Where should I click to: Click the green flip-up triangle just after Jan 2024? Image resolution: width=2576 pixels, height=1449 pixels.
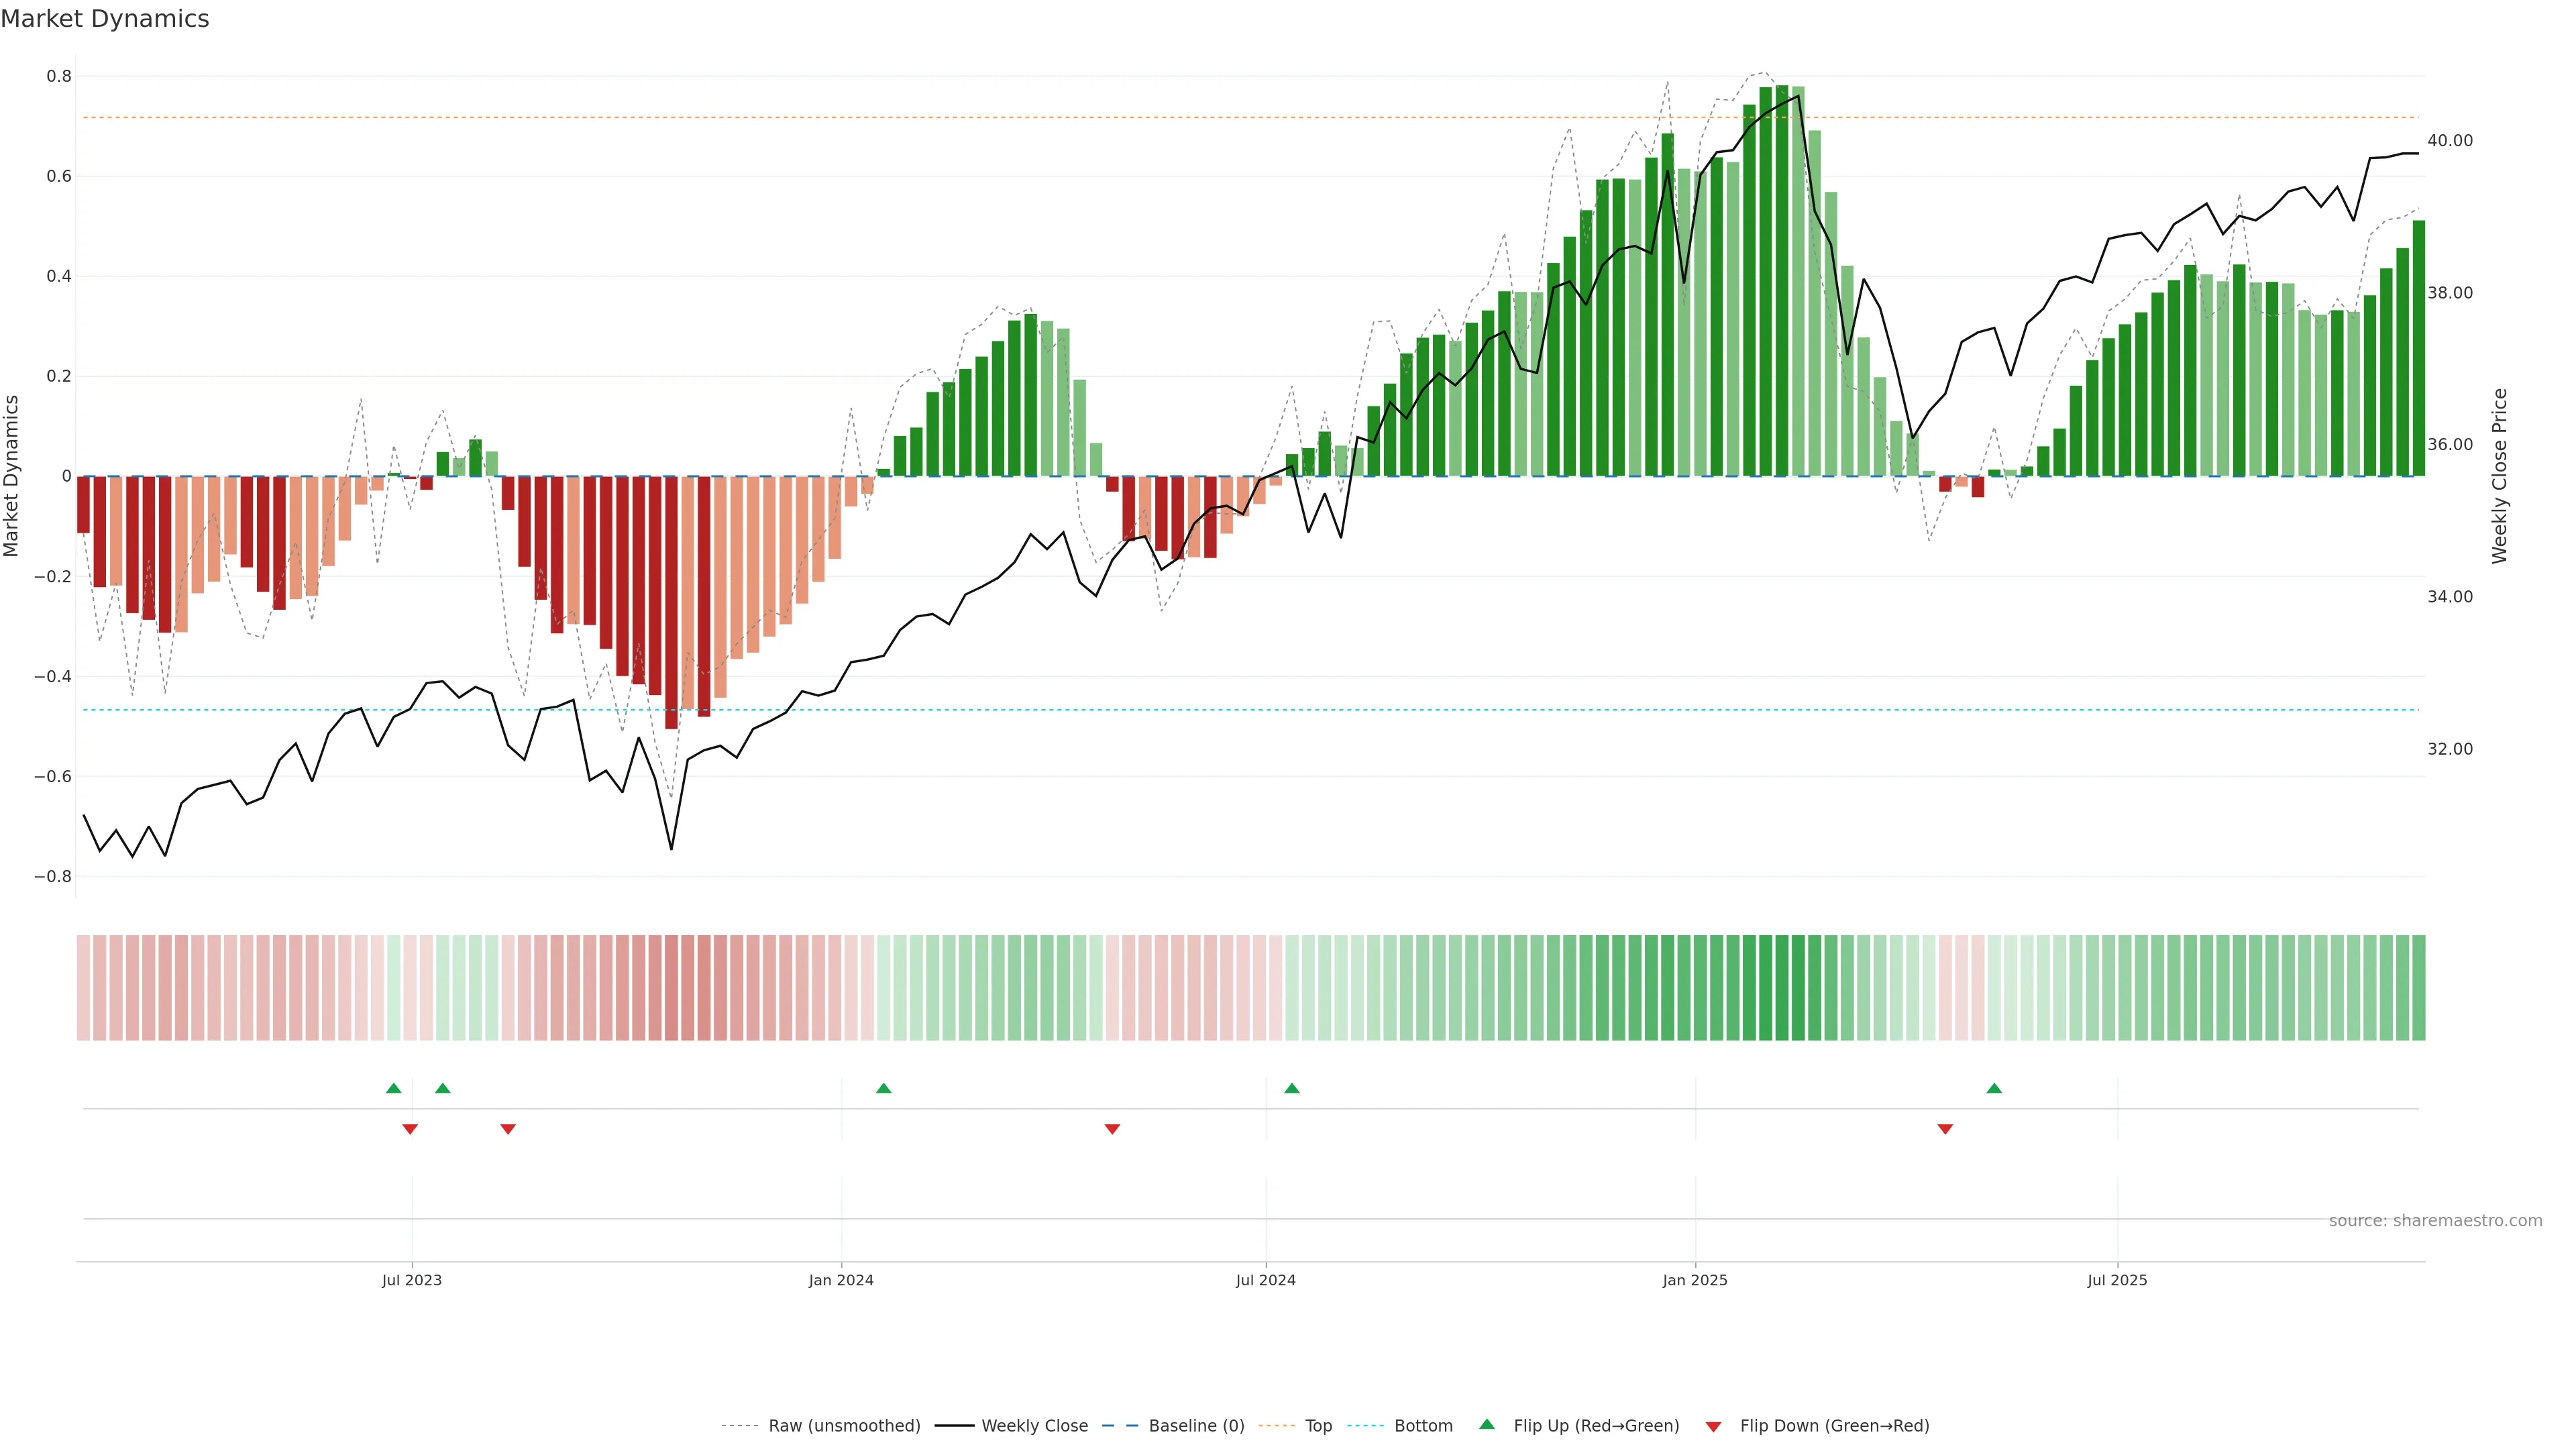click(883, 1088)
